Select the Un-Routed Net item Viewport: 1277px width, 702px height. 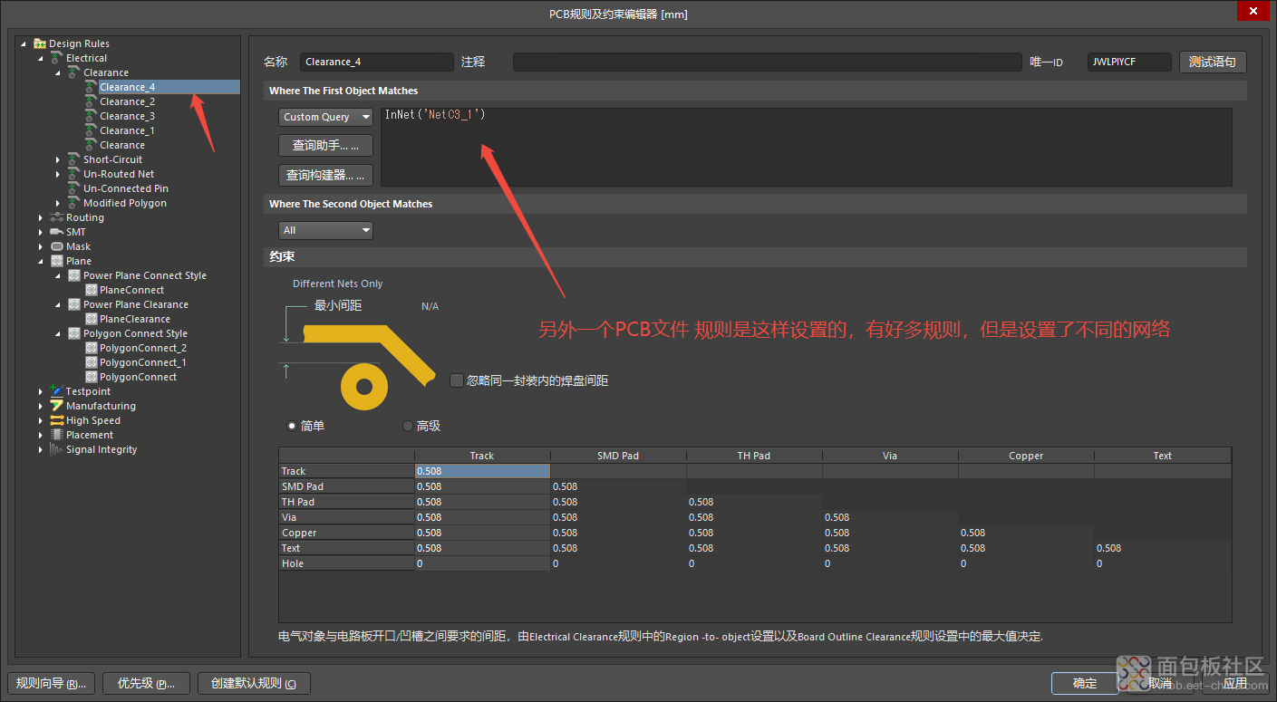119,174
